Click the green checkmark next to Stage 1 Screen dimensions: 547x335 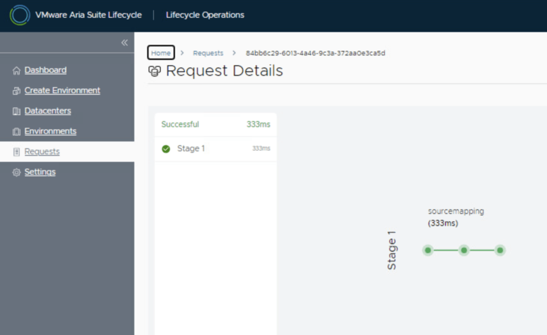[166, 149]
